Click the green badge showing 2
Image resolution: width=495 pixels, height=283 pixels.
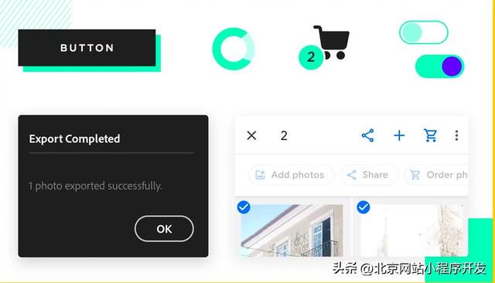point(311,57)
